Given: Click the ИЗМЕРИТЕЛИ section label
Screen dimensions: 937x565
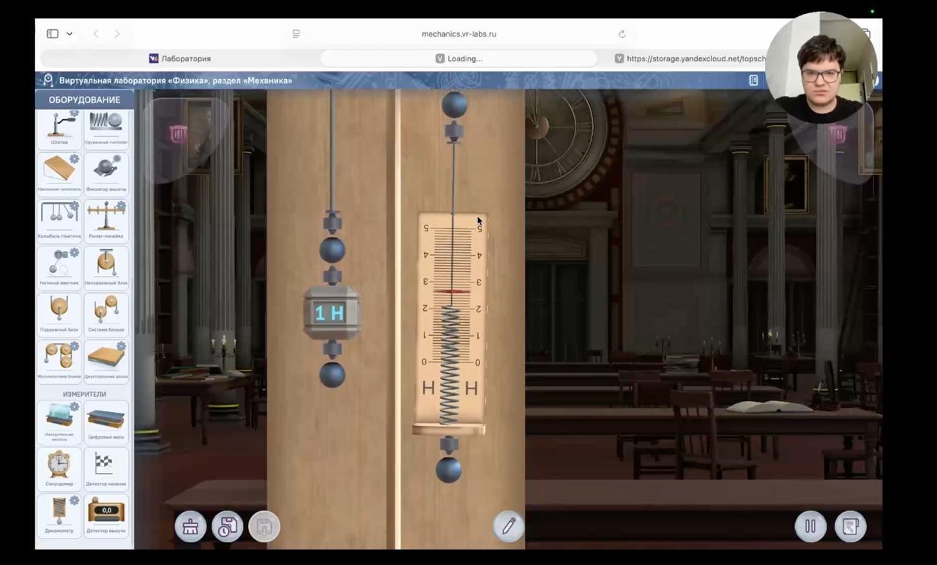Looking at the screenshot, I should [84, 394].
